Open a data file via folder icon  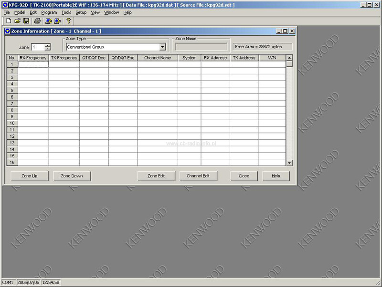(18, 21)
